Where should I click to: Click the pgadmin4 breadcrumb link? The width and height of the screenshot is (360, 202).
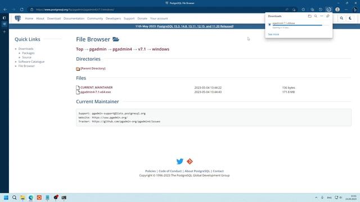(x=122, y=49)
